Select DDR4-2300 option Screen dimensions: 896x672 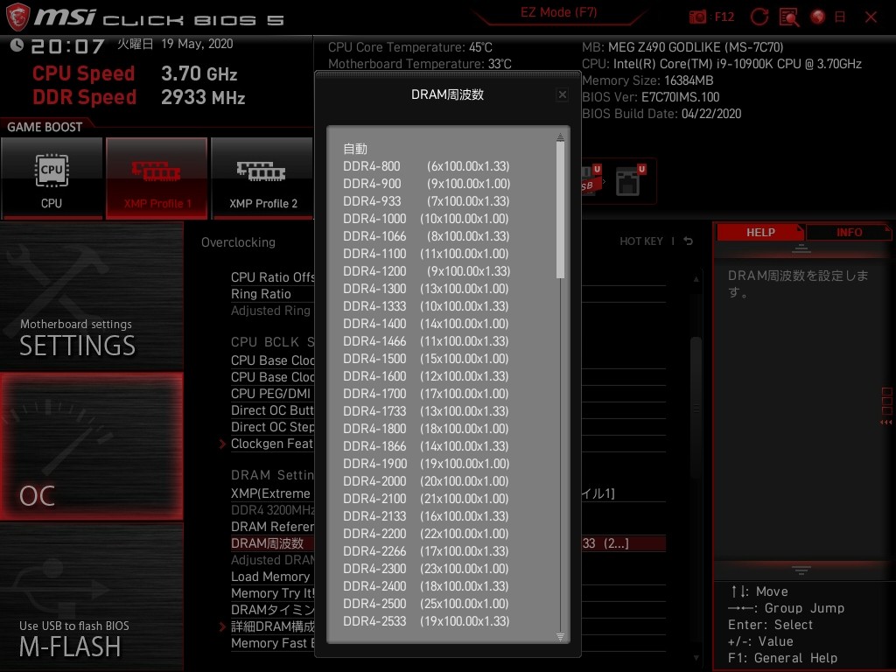coord(426,569)
